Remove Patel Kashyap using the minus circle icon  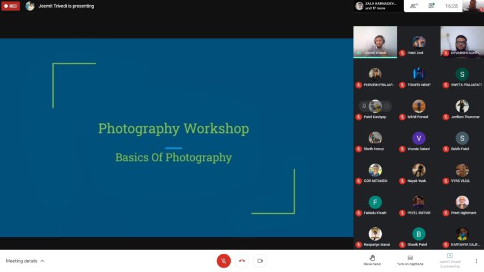pyautogui.click(x=386, y=106)
